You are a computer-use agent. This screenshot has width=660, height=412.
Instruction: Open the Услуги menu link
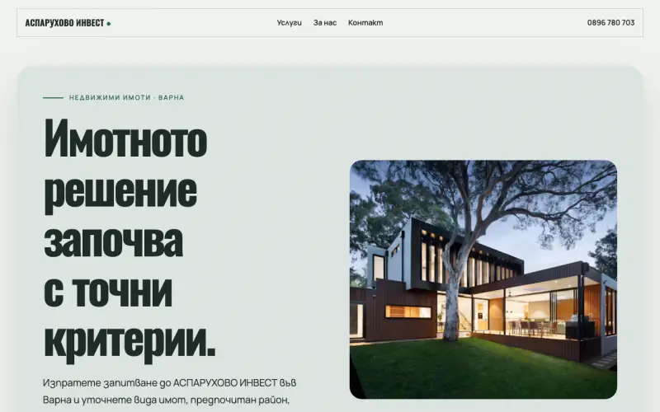(x=290, y=23)
